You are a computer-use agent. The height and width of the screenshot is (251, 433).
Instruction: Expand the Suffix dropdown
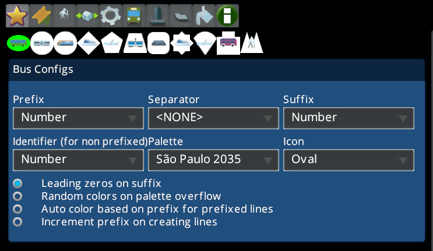[x=348, y=118]
